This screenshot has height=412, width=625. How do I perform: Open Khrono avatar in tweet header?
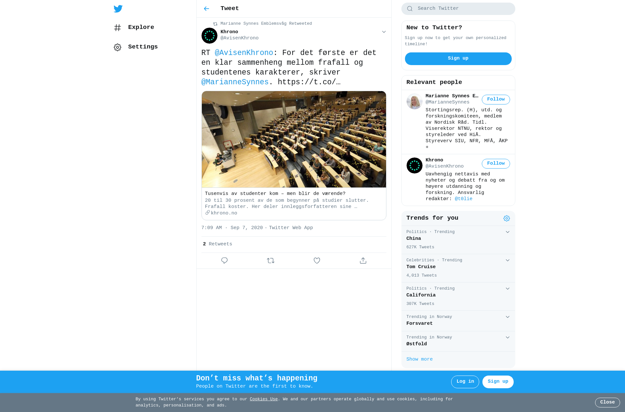click(209, 35)
